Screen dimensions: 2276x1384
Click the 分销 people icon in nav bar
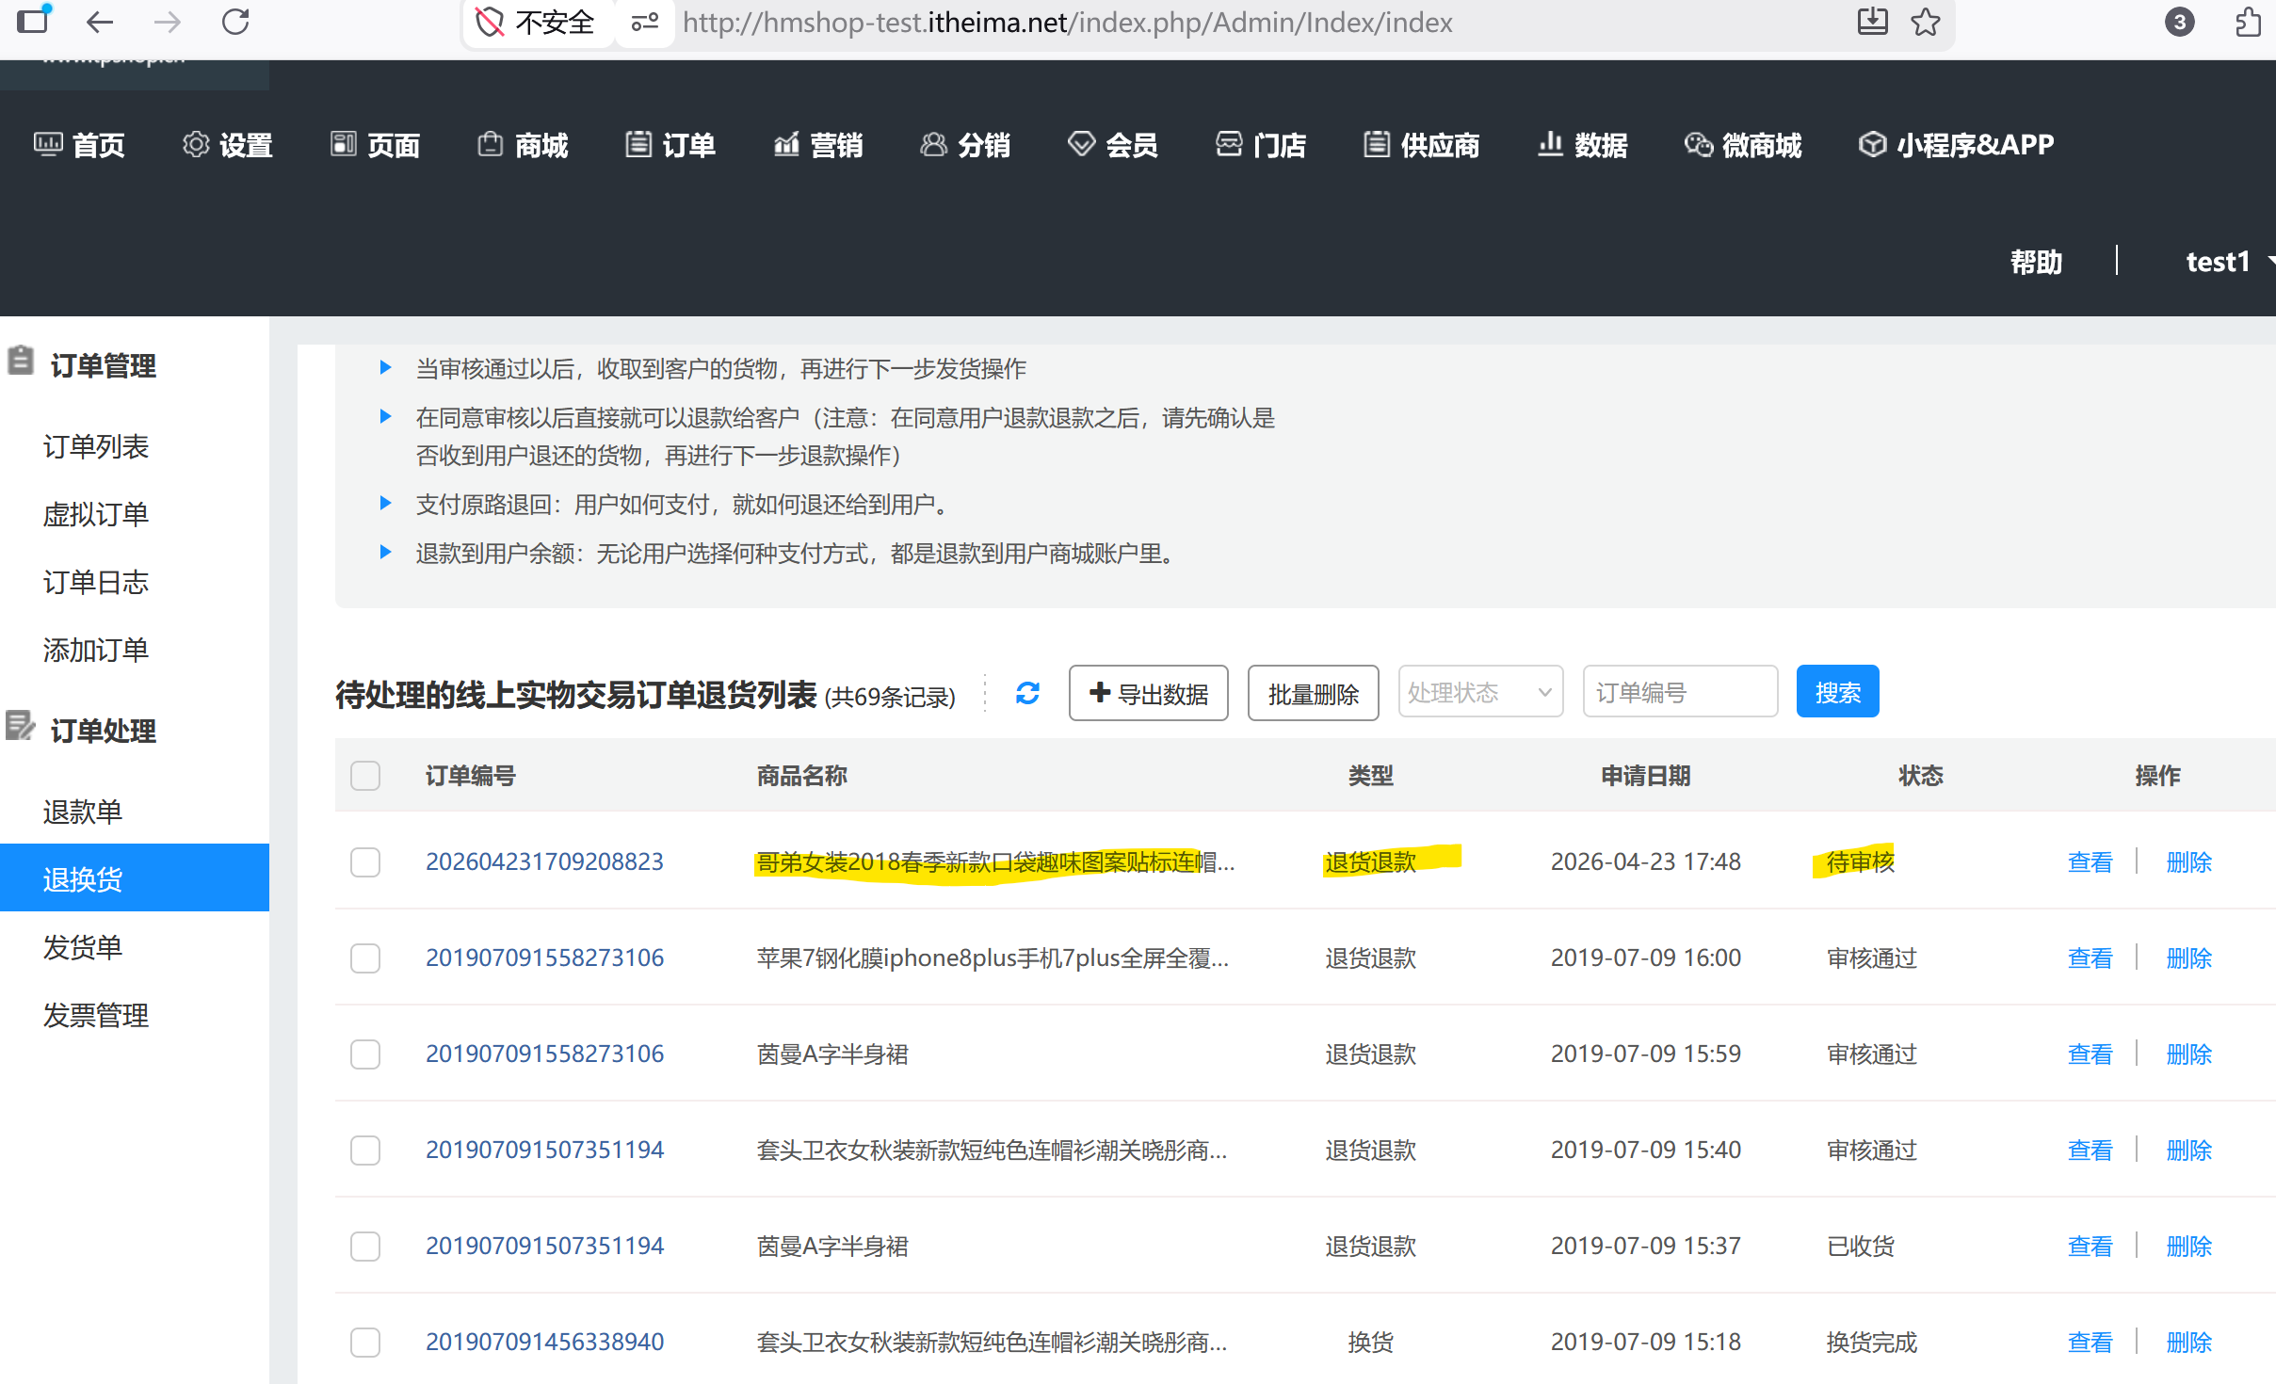933,144
